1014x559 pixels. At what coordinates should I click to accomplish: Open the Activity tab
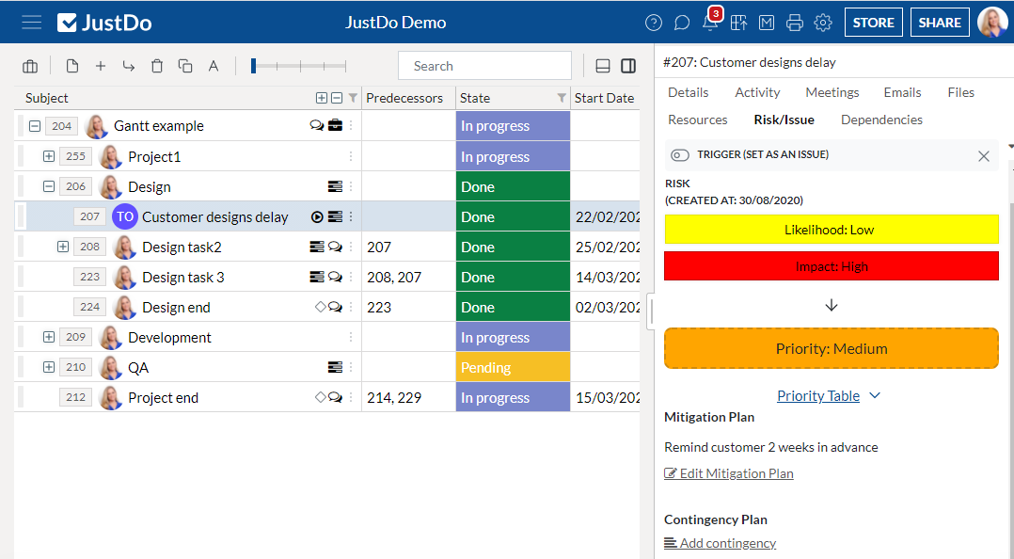pyautogui.click(x=757, y=92)
